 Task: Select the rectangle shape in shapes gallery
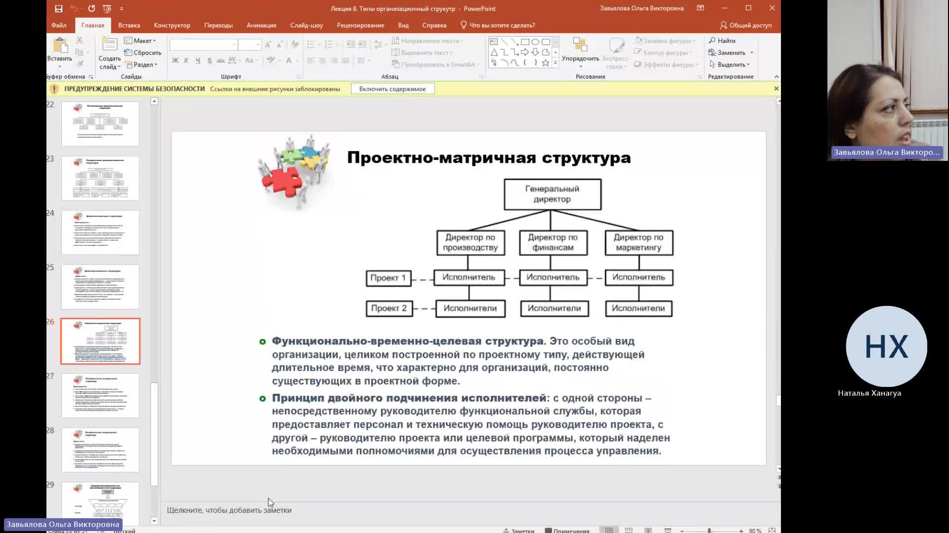coord(525,42)
